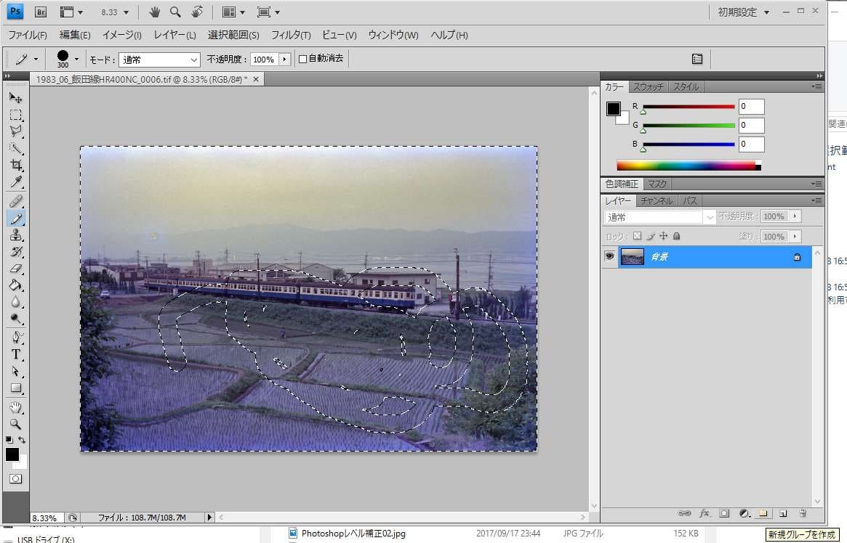This screenshot has height=543, width=847.
Task: Click the trash icon to delete layer
Action: click(803, 513)
